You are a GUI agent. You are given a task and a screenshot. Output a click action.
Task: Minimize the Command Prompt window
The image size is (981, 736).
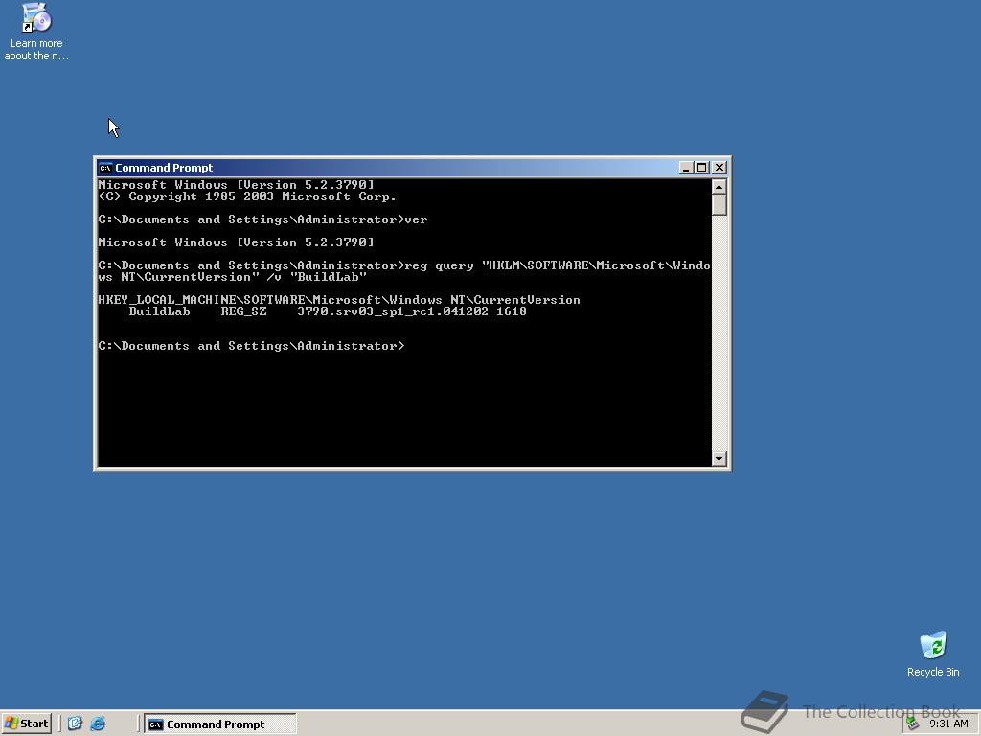point(686,168)
